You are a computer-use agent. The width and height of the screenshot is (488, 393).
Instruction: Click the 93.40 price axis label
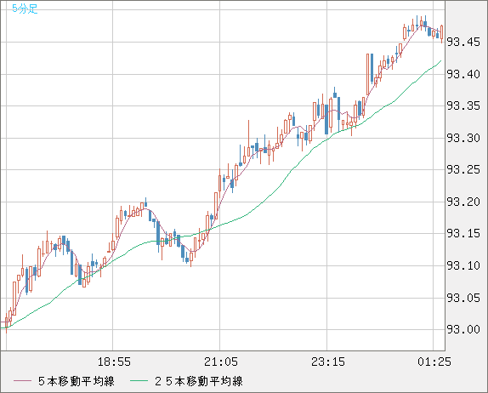[463, 74]
